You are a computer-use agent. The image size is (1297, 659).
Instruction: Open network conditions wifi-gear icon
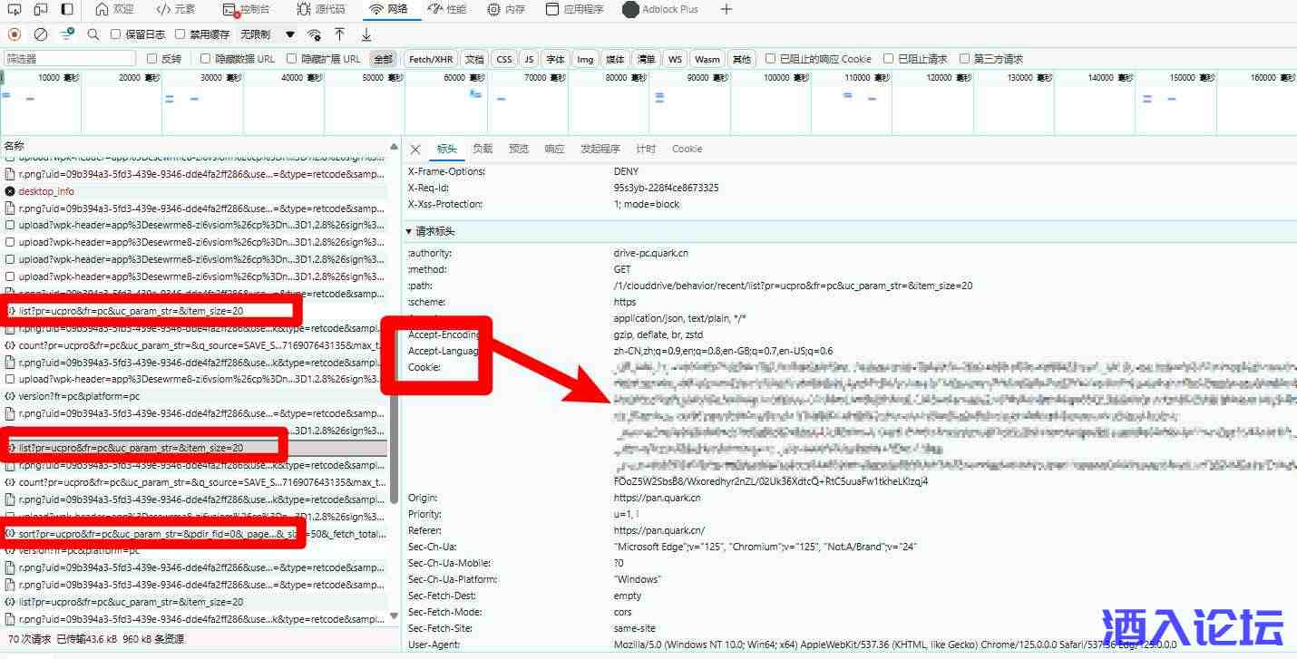314,34
